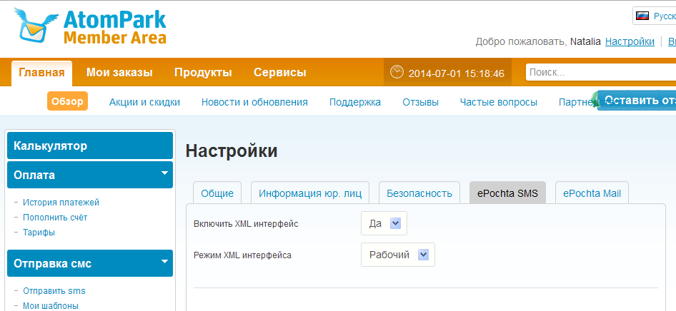676x311 pixels.
Task: Click the Настройки link next to Natalia
Action: (630, 42)
